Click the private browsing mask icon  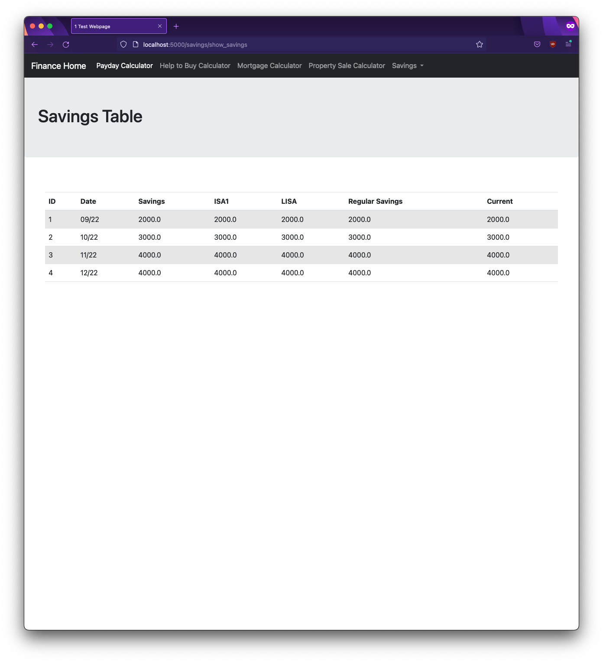tap(570, 26)
